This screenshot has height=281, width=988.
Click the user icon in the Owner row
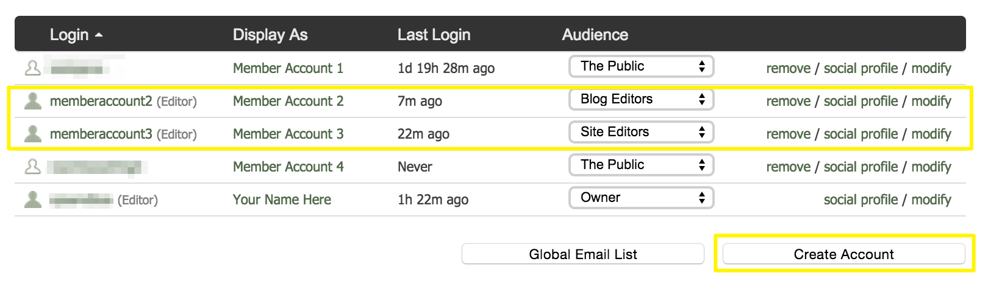(x=33, y=199)
